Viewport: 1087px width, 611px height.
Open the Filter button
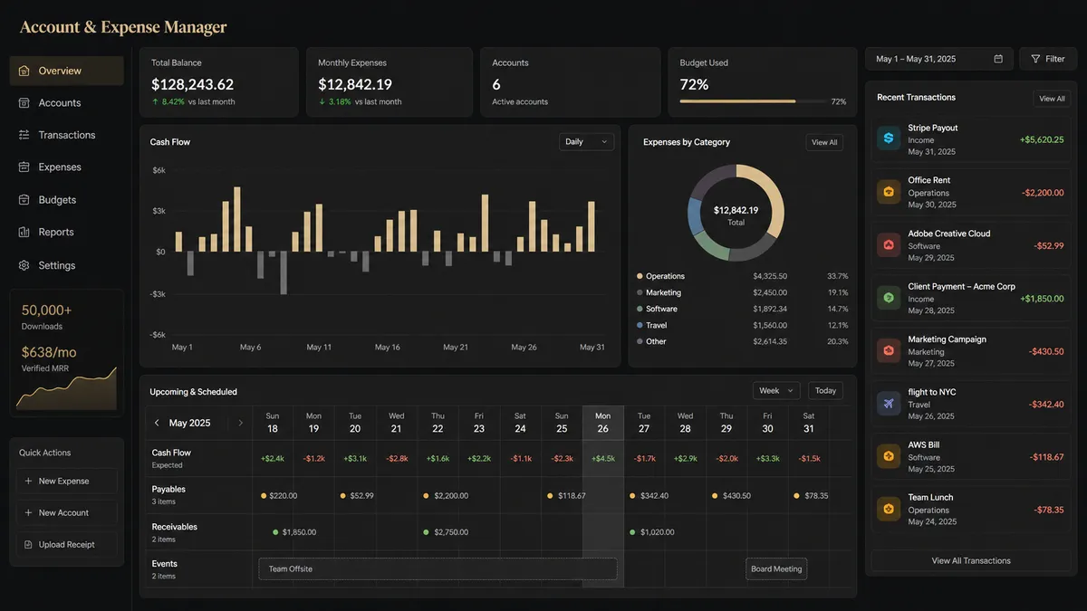pos(1048,59)
